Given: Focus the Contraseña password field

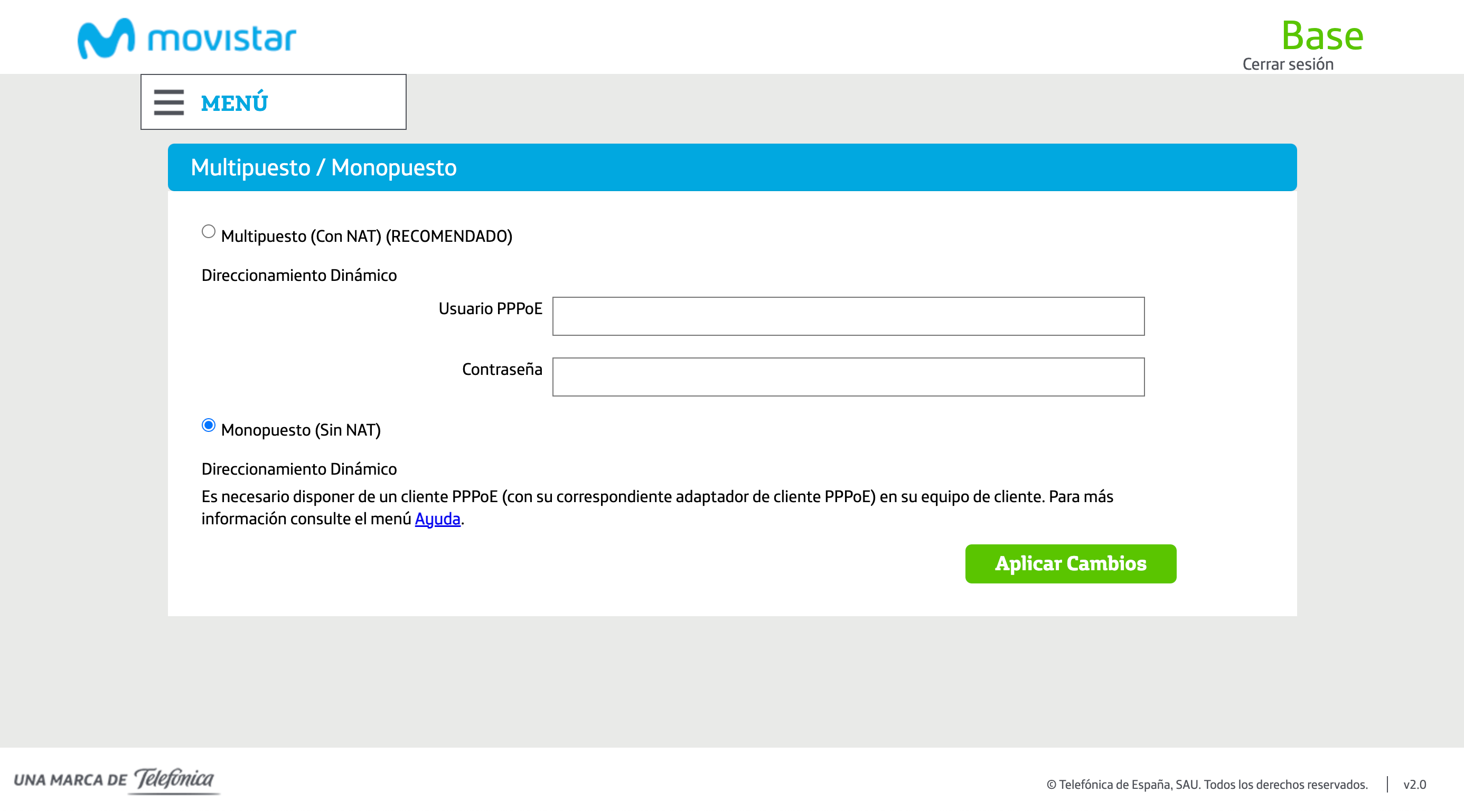Looking at the screenshot, I should (848, 378).
